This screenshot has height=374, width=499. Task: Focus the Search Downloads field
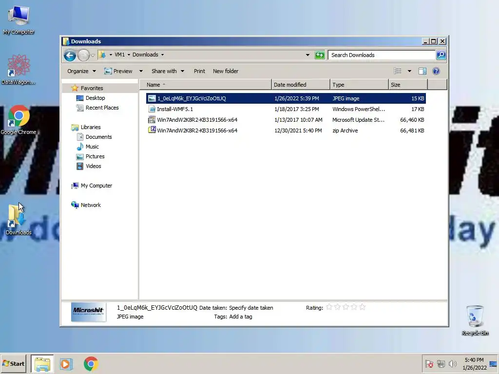(381, 55)
